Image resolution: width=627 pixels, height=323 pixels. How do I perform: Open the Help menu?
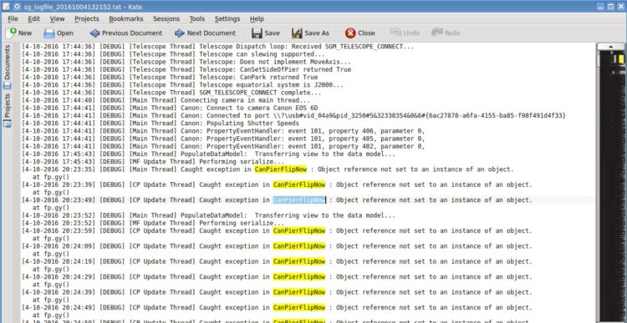pyautogui.click(x=257, y=18)
